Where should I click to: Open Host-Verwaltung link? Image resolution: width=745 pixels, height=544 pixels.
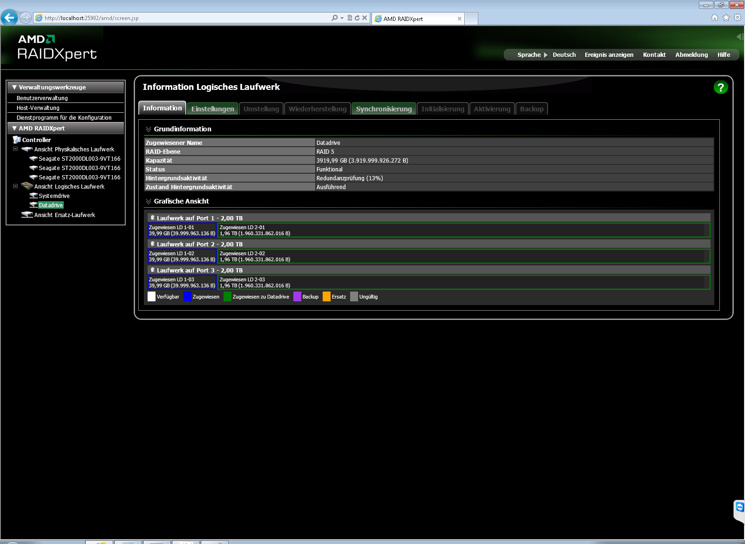point(38,108)
